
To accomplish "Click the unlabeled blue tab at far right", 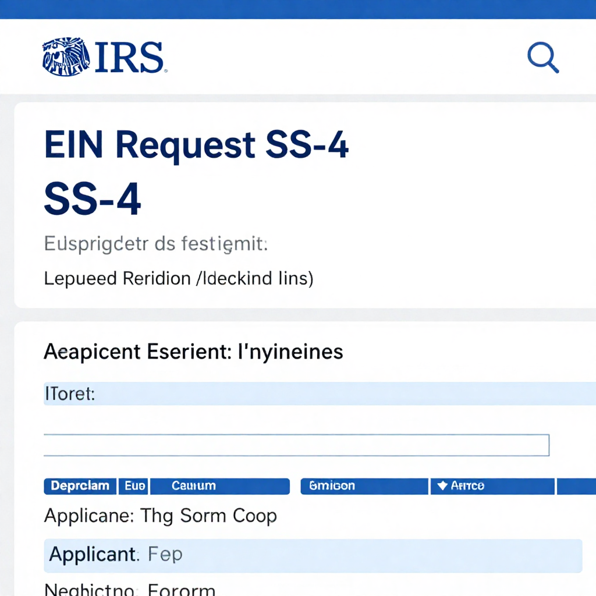I will coord(576,486).
